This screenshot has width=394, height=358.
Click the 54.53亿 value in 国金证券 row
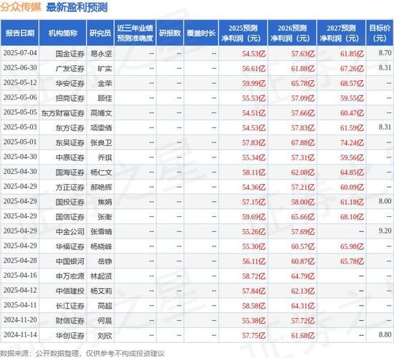click(x=254, y=54)
